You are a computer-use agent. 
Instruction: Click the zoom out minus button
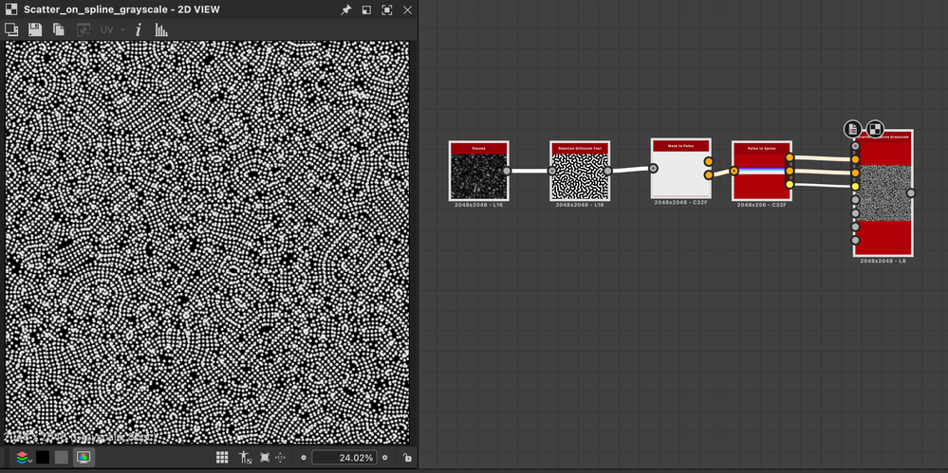(304, 457)
